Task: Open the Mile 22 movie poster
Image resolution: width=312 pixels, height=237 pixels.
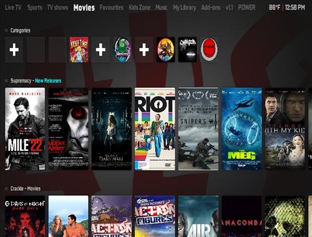Action: click(x=25, y=128)
